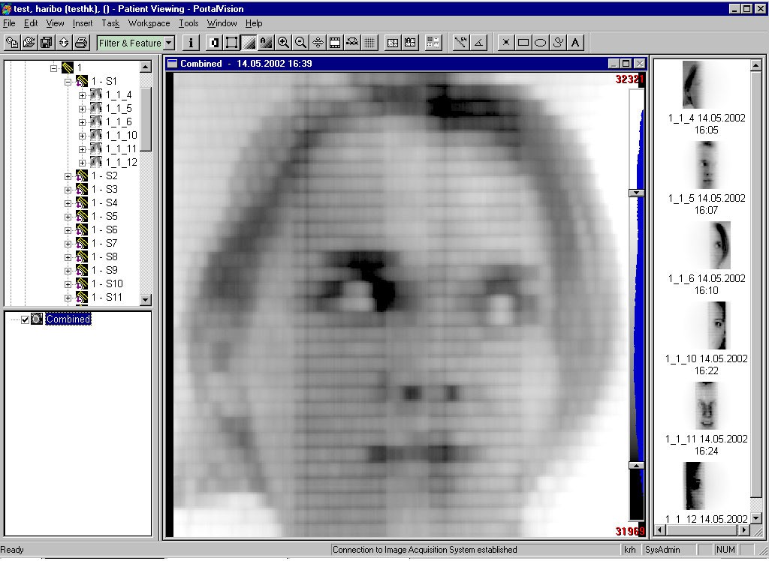The width and height of the screenshot is (769, 561).
Task: Click the open folder toolbar icon
Action: tap(29, 43)
